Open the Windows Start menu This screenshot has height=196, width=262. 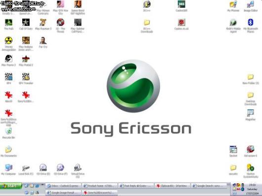(x=11, y=186)
